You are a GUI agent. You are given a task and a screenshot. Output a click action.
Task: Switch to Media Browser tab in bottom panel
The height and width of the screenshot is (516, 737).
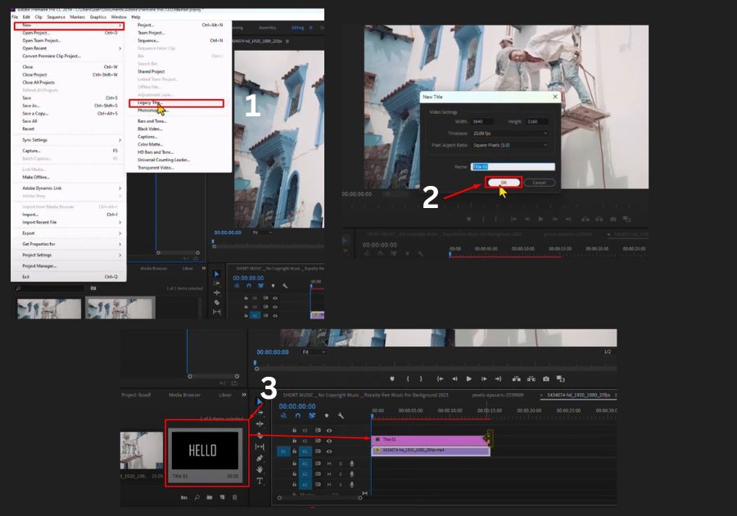[185, 396]
